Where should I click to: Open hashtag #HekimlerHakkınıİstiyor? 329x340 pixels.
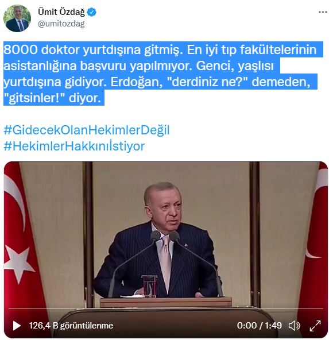[x=74, y=146]
